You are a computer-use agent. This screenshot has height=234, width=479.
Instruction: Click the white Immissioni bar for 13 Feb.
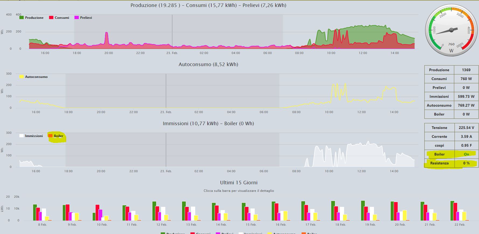click(x=193, y=213)
